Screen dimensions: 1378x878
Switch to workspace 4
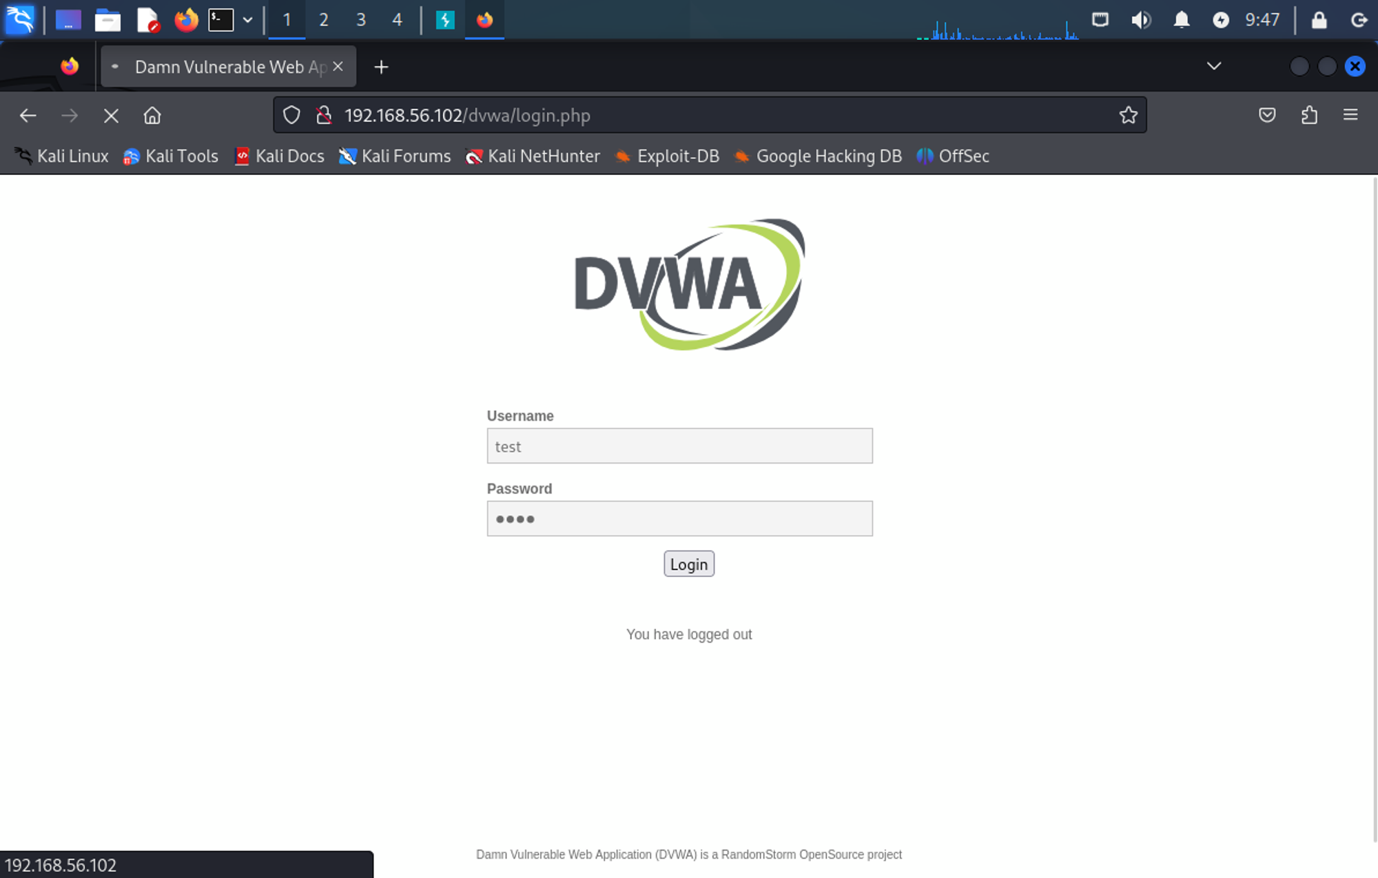(397, 20)
